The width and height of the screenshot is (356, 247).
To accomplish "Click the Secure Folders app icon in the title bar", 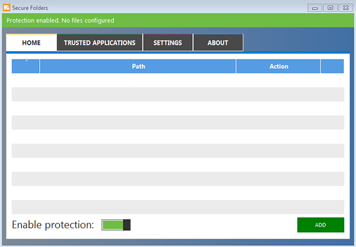I will pyautogui.click(x=7, y=8).
